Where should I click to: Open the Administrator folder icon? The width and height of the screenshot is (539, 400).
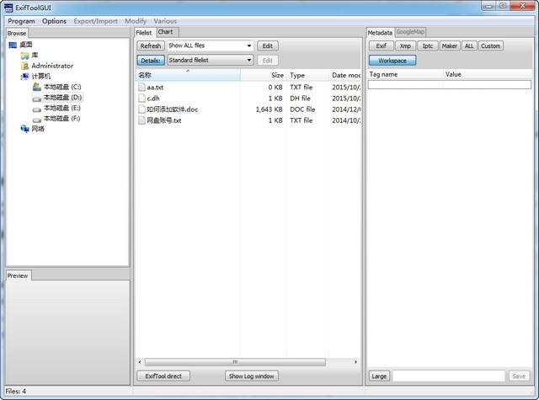[x=24, y=66]
